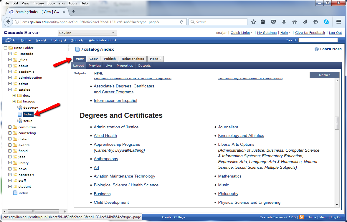Click the browser home icon

point(294,22)
